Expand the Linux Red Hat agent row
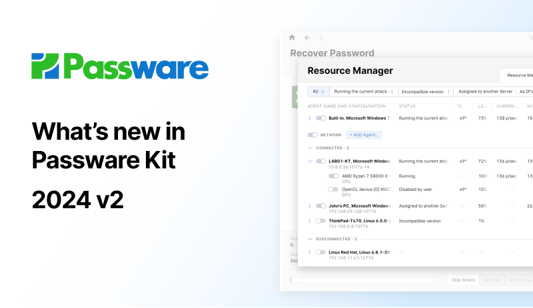Image resolution: width=533 pixels, height=308 pixels. [x=309, y=252]
